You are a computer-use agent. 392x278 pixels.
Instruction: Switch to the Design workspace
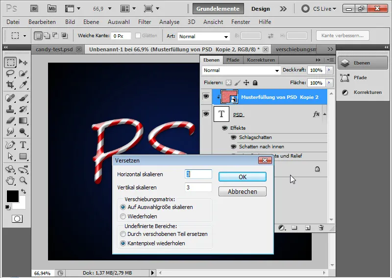[x=261, y=9]
